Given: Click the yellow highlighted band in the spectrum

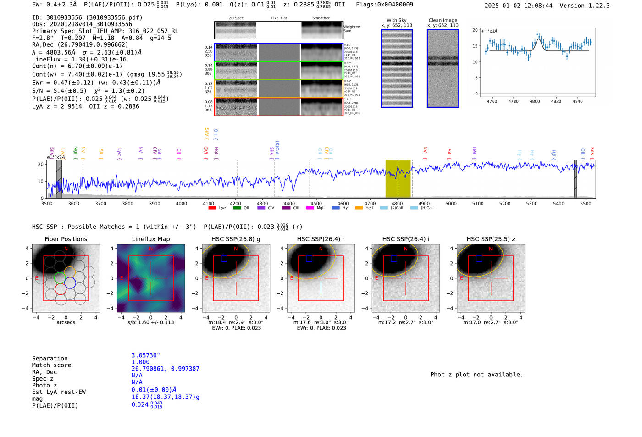Looking at the screenshot, I should (398, 179).
